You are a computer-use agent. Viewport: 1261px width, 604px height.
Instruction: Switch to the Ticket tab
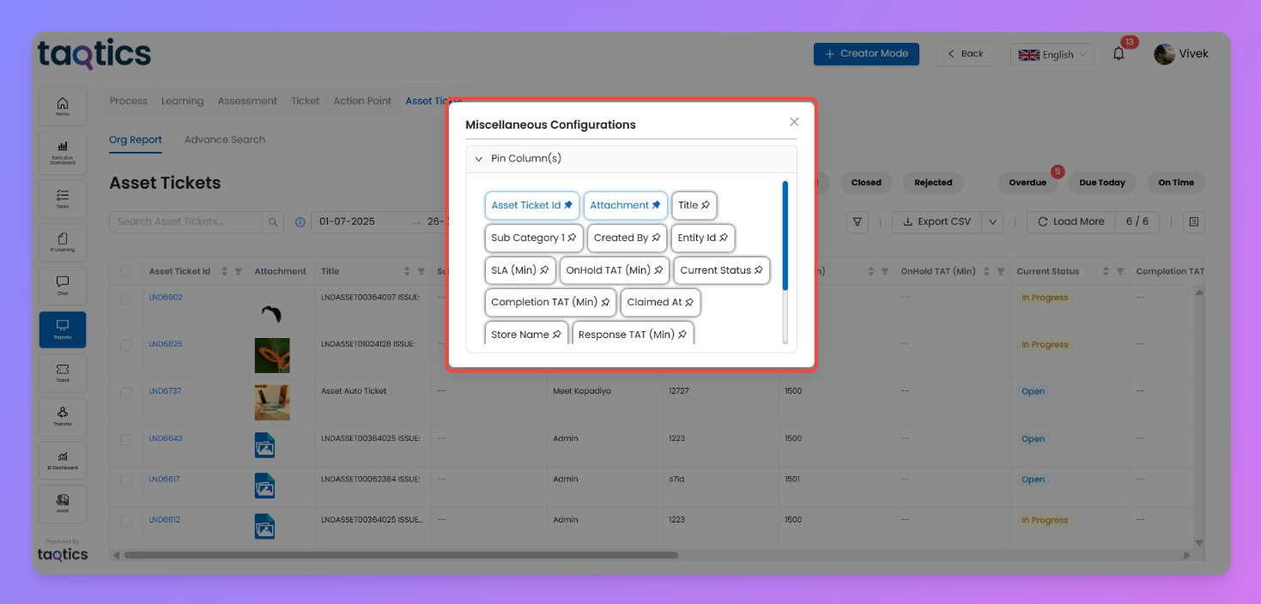pyautogui.click(x=305, y=100)
